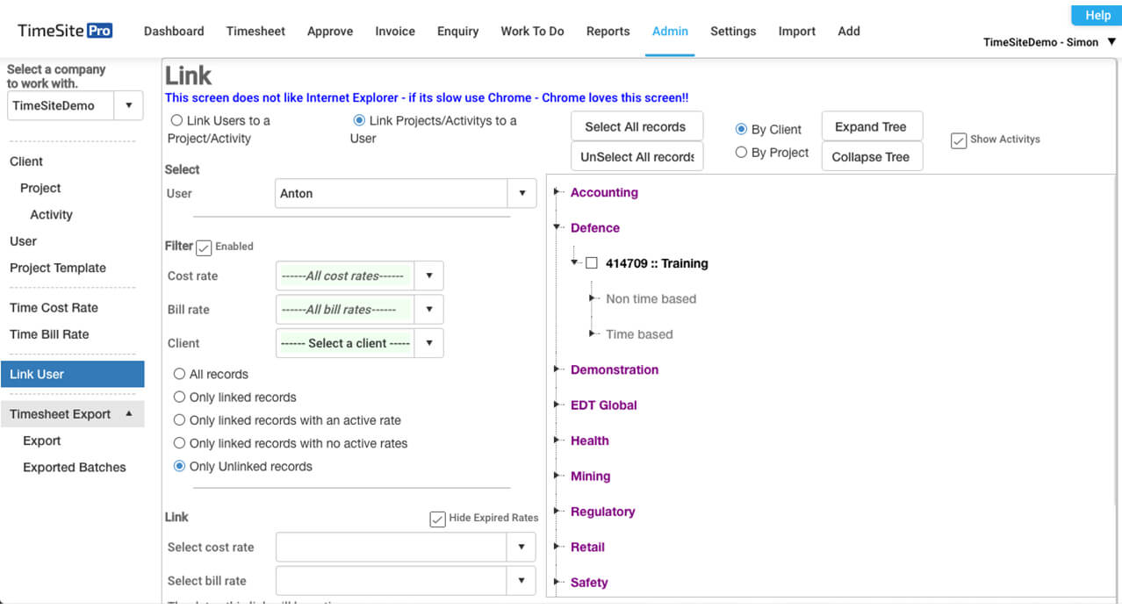The height and width of the screenshot is (616, 1122).
Task: Click the blue Help button
Action: (x=1097, y=15)
